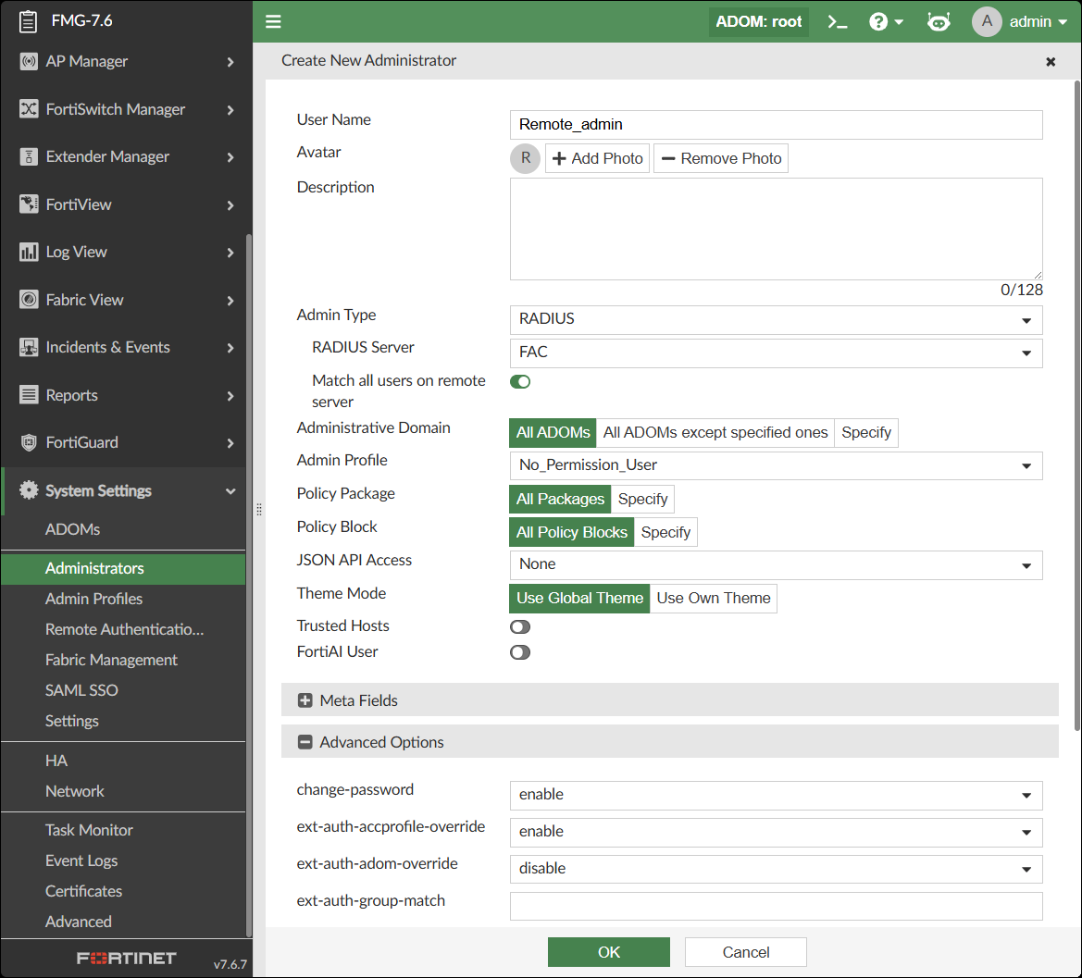Image resolution: width=1082 pixels, height=978 pixels.
Task: Go to Admin Profiles
Action: coord(93,599)
